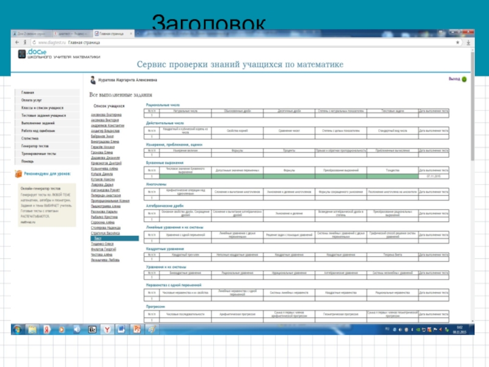This screenshot has width=489, height=367.
Task: Click the Десятичные дроби table cell
Action: pyautogui.click(x=289, y=111)
